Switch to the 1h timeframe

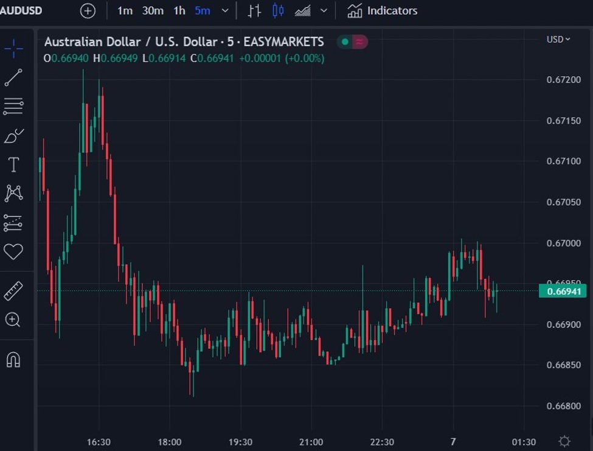tap(179, 10)
